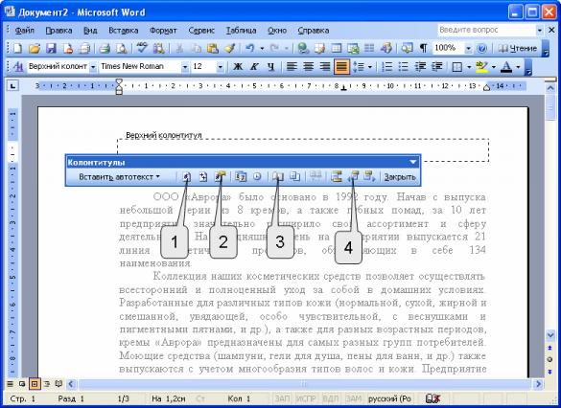Switch to Чтение reading mode
Viewport: 561px width, 408px height.
(518, 48)
